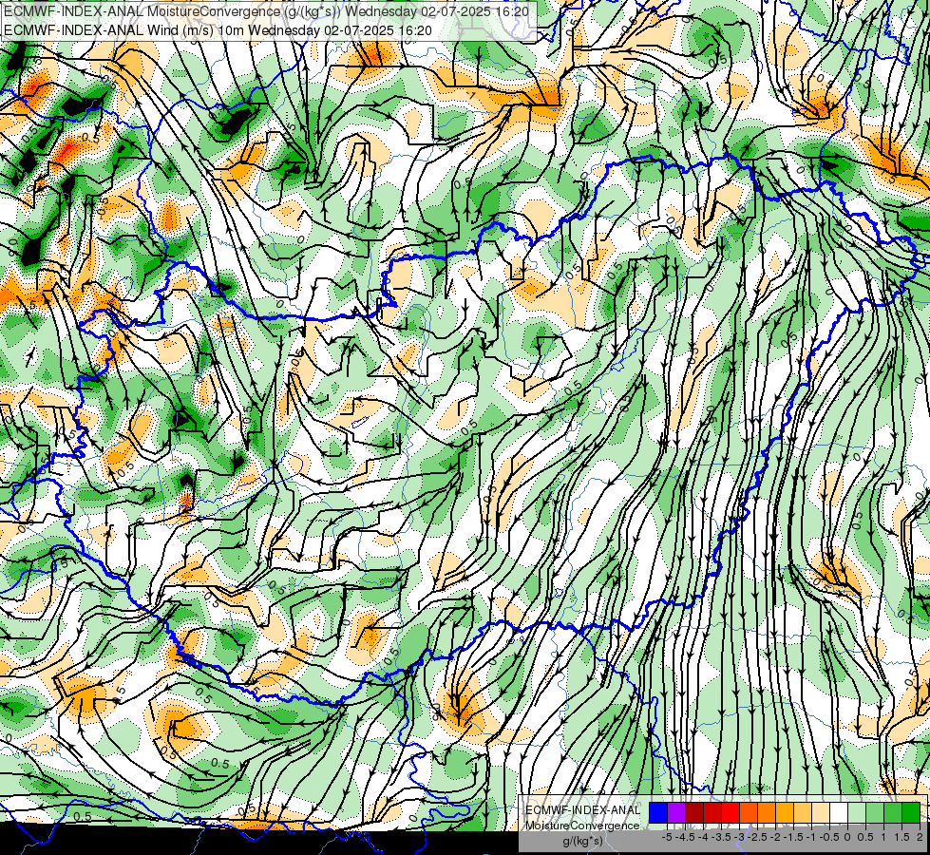
Task: Click the -1 tick label on the legend
Action: [x=811, y=837]
